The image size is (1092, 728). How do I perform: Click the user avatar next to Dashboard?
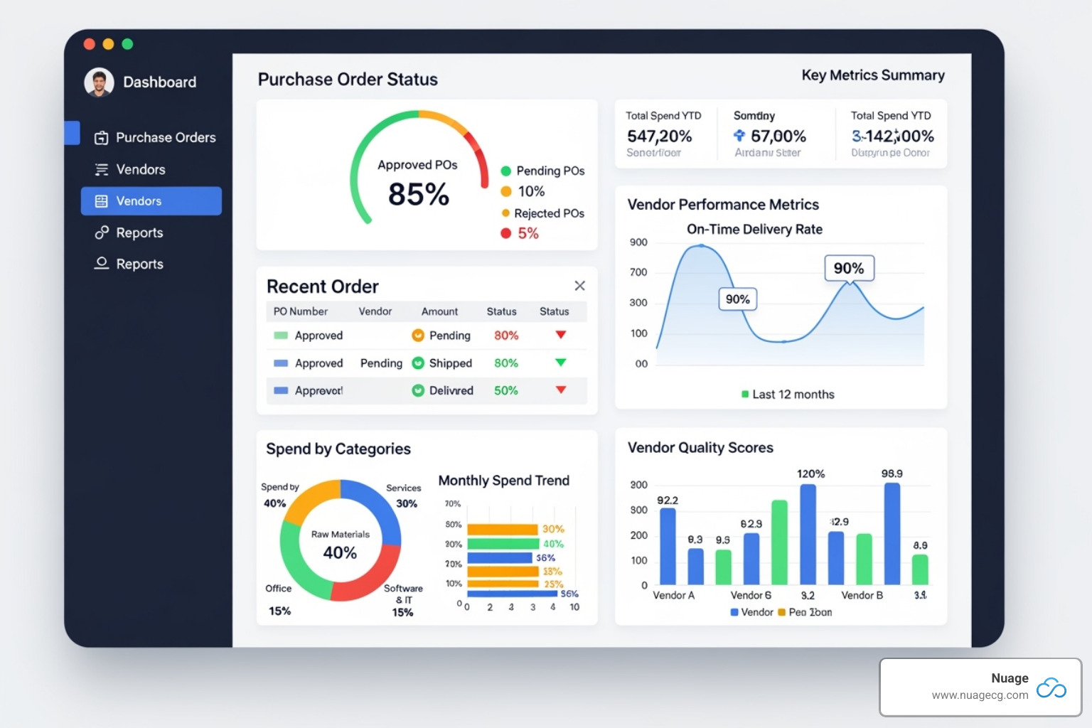99,82
